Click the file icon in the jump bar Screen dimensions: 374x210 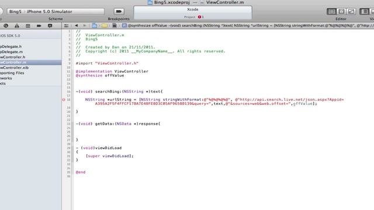[x=115, y=26]
